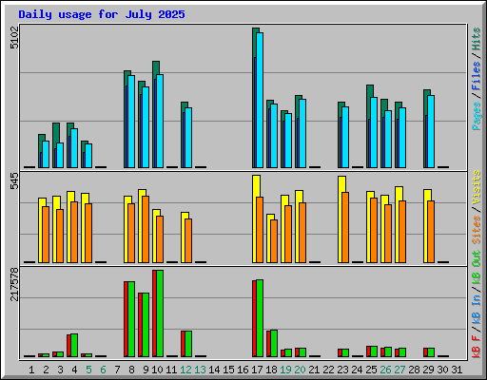The width and height of the screenshot is (487, 380).
Task: Click day 10 on the x-axis
Action: [x=157, y=370]
